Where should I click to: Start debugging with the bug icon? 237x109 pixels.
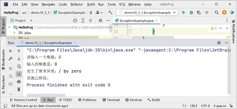191,12
